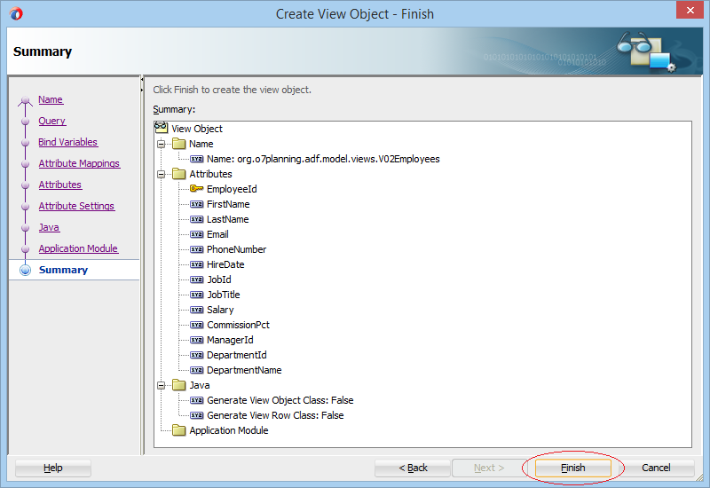Click the CommissionPct attribute icon
Image resolution: width=710 pixels, height=488 pixels.
(x=196, y=325)
